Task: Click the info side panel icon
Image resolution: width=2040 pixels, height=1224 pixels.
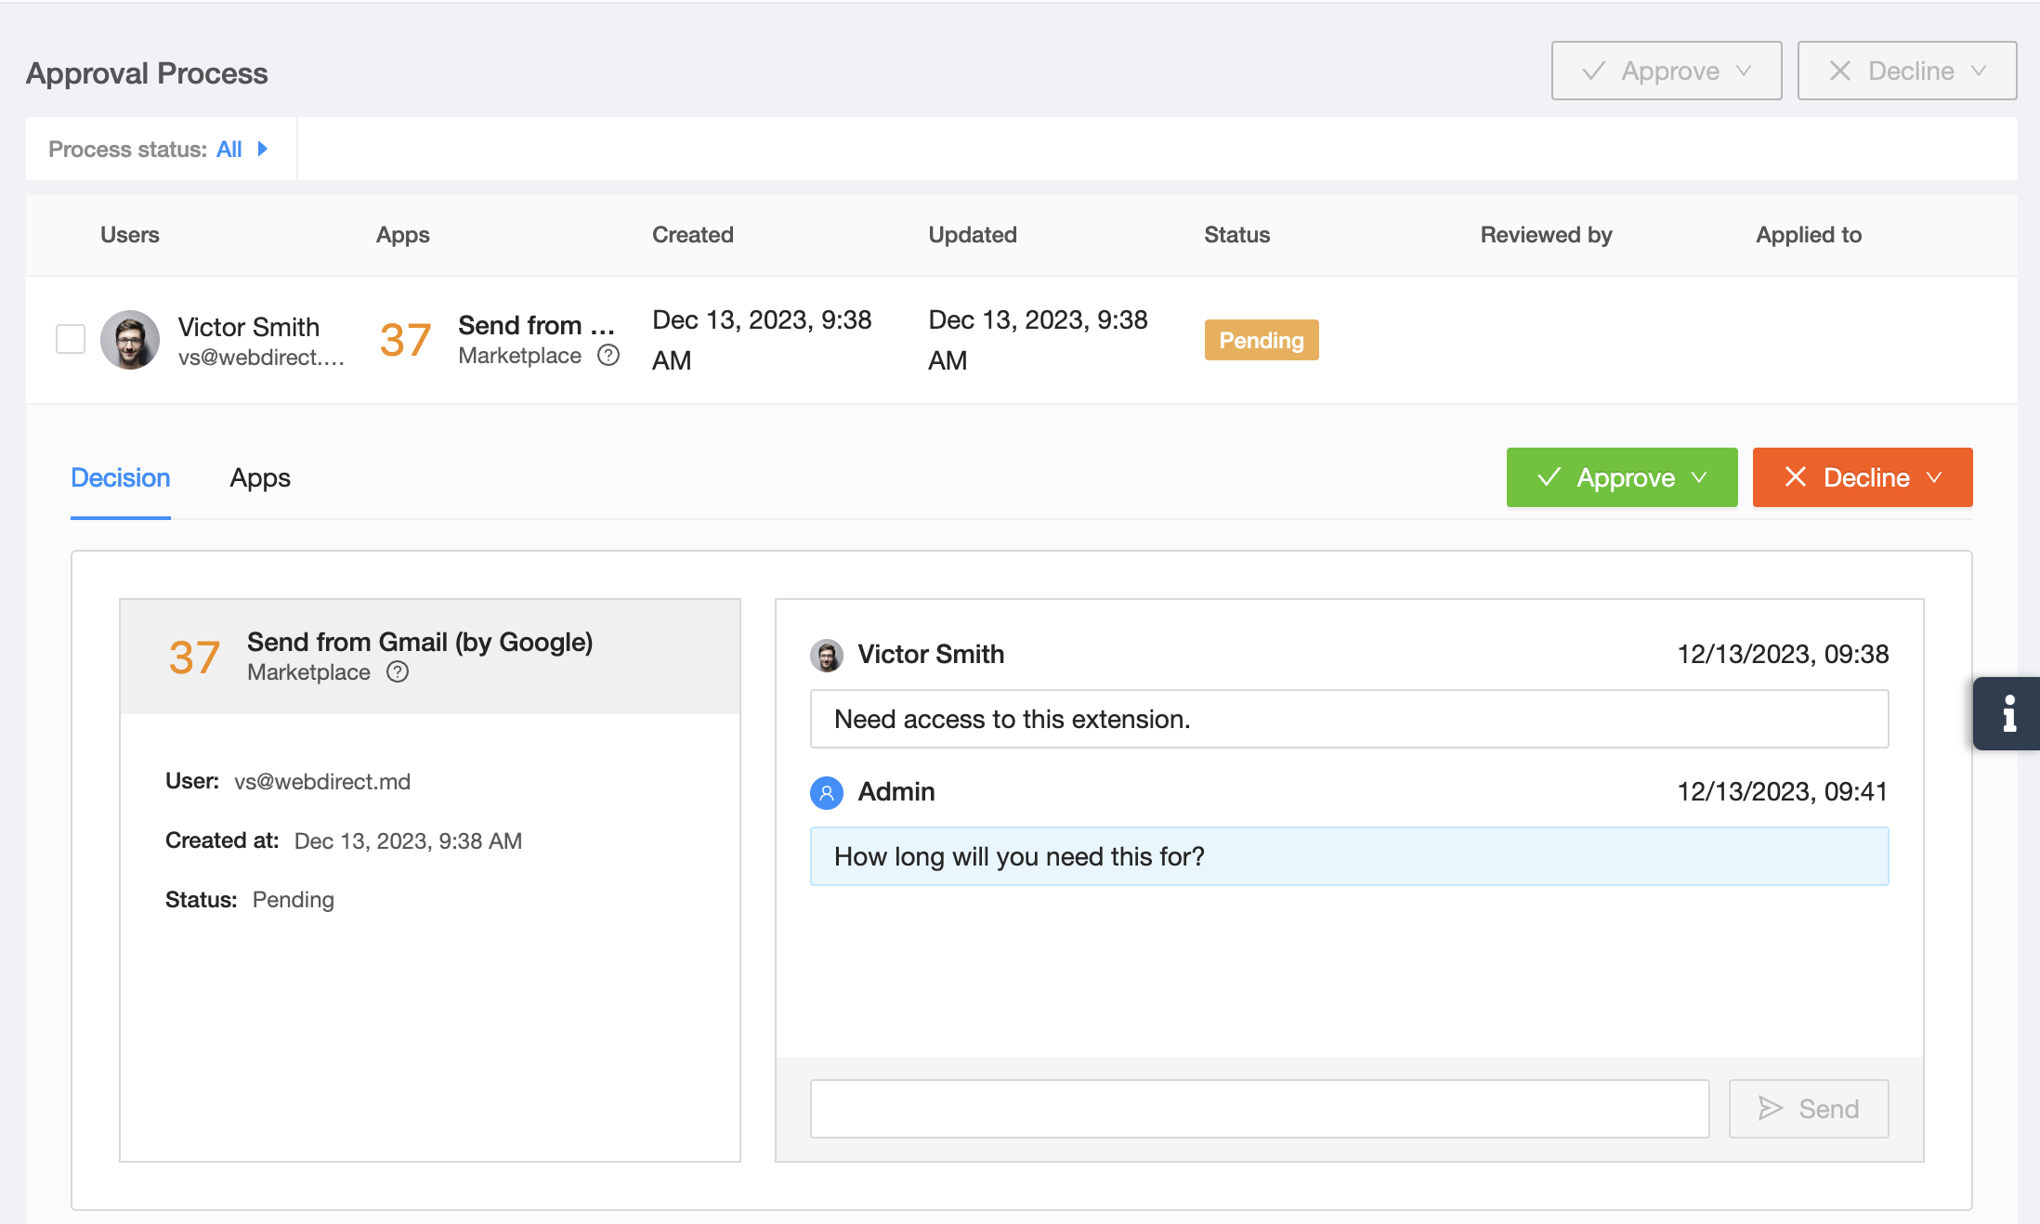Action: click(2007, 713)
